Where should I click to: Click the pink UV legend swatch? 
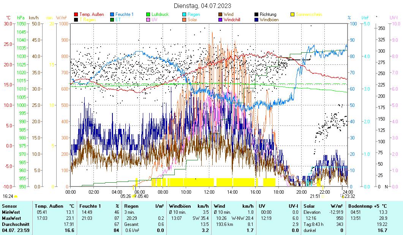click(x=148, y=20)
